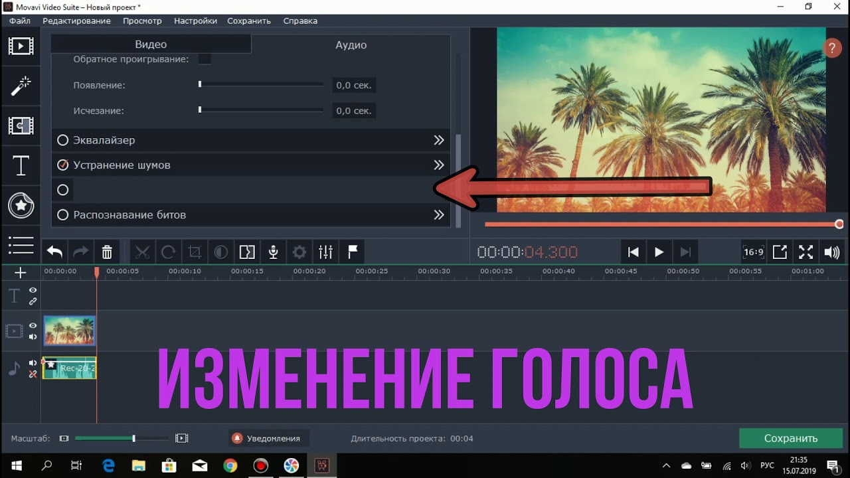Viewport: 850px width, 478px height.
Task: Open the Редактирование menu
Action: coord(76,21)
